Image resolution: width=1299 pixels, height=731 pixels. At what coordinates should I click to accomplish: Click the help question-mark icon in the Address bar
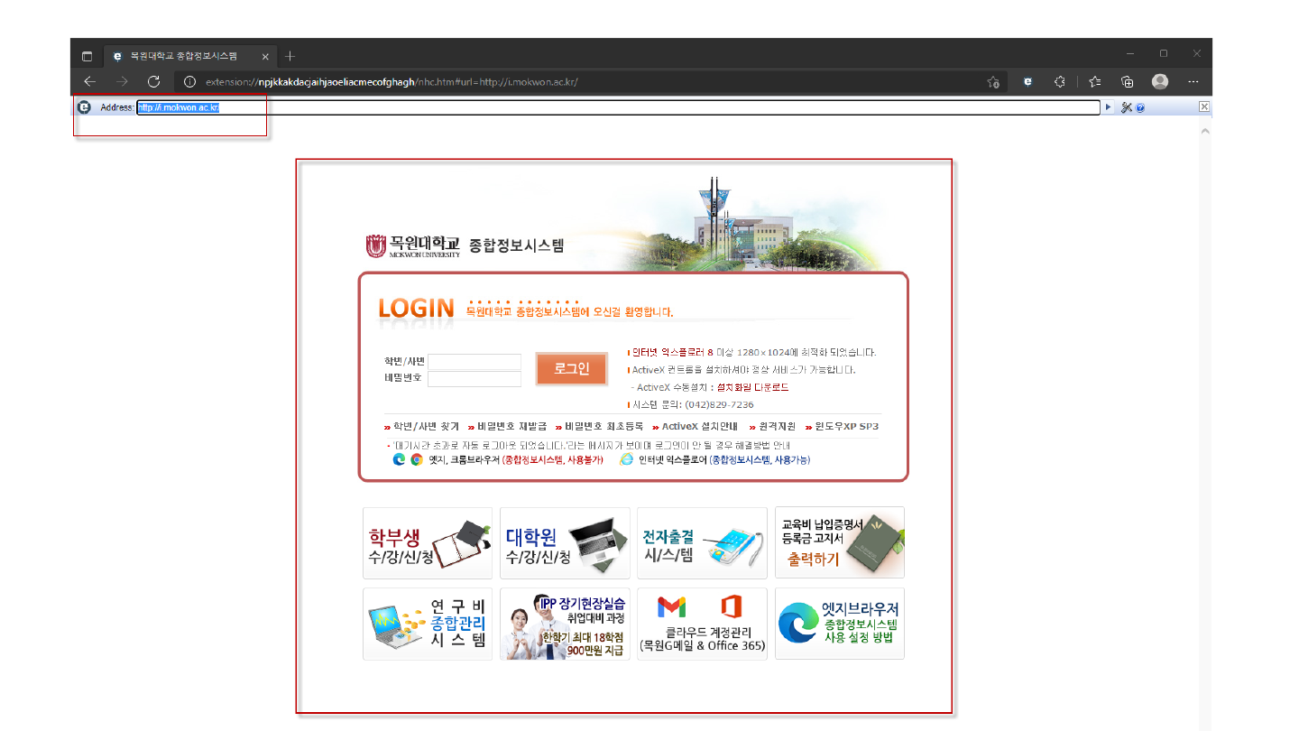1139,106
